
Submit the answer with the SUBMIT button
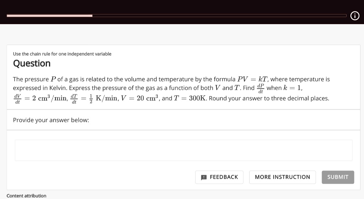tap(338, 177)
